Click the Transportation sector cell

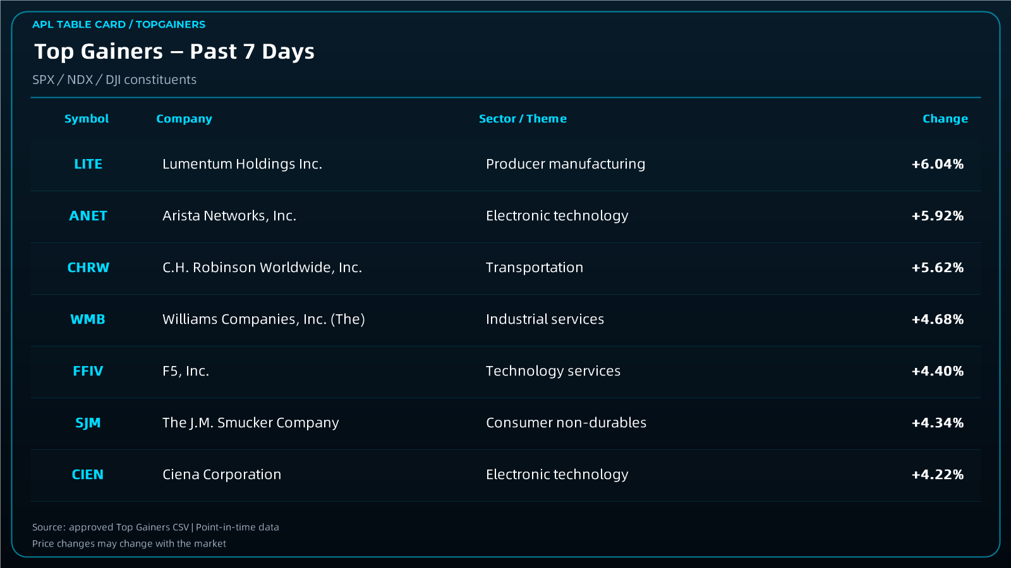535,268
